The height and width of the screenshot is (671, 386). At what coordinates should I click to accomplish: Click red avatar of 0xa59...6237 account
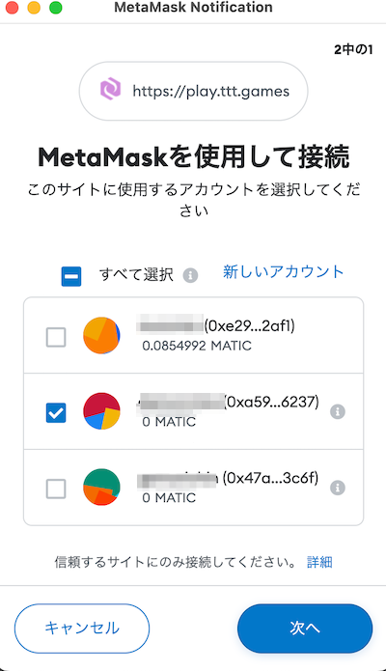point(101,411)
